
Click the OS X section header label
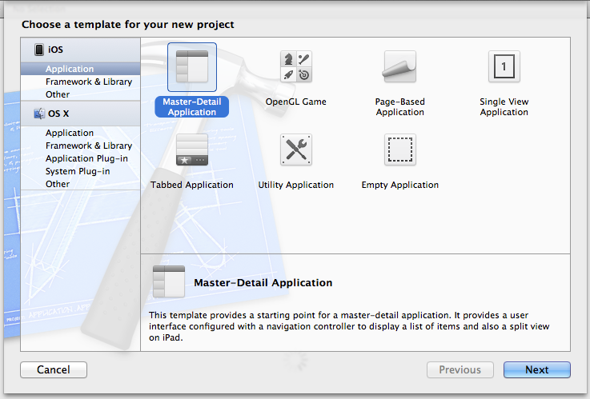[x=58, y=114]
